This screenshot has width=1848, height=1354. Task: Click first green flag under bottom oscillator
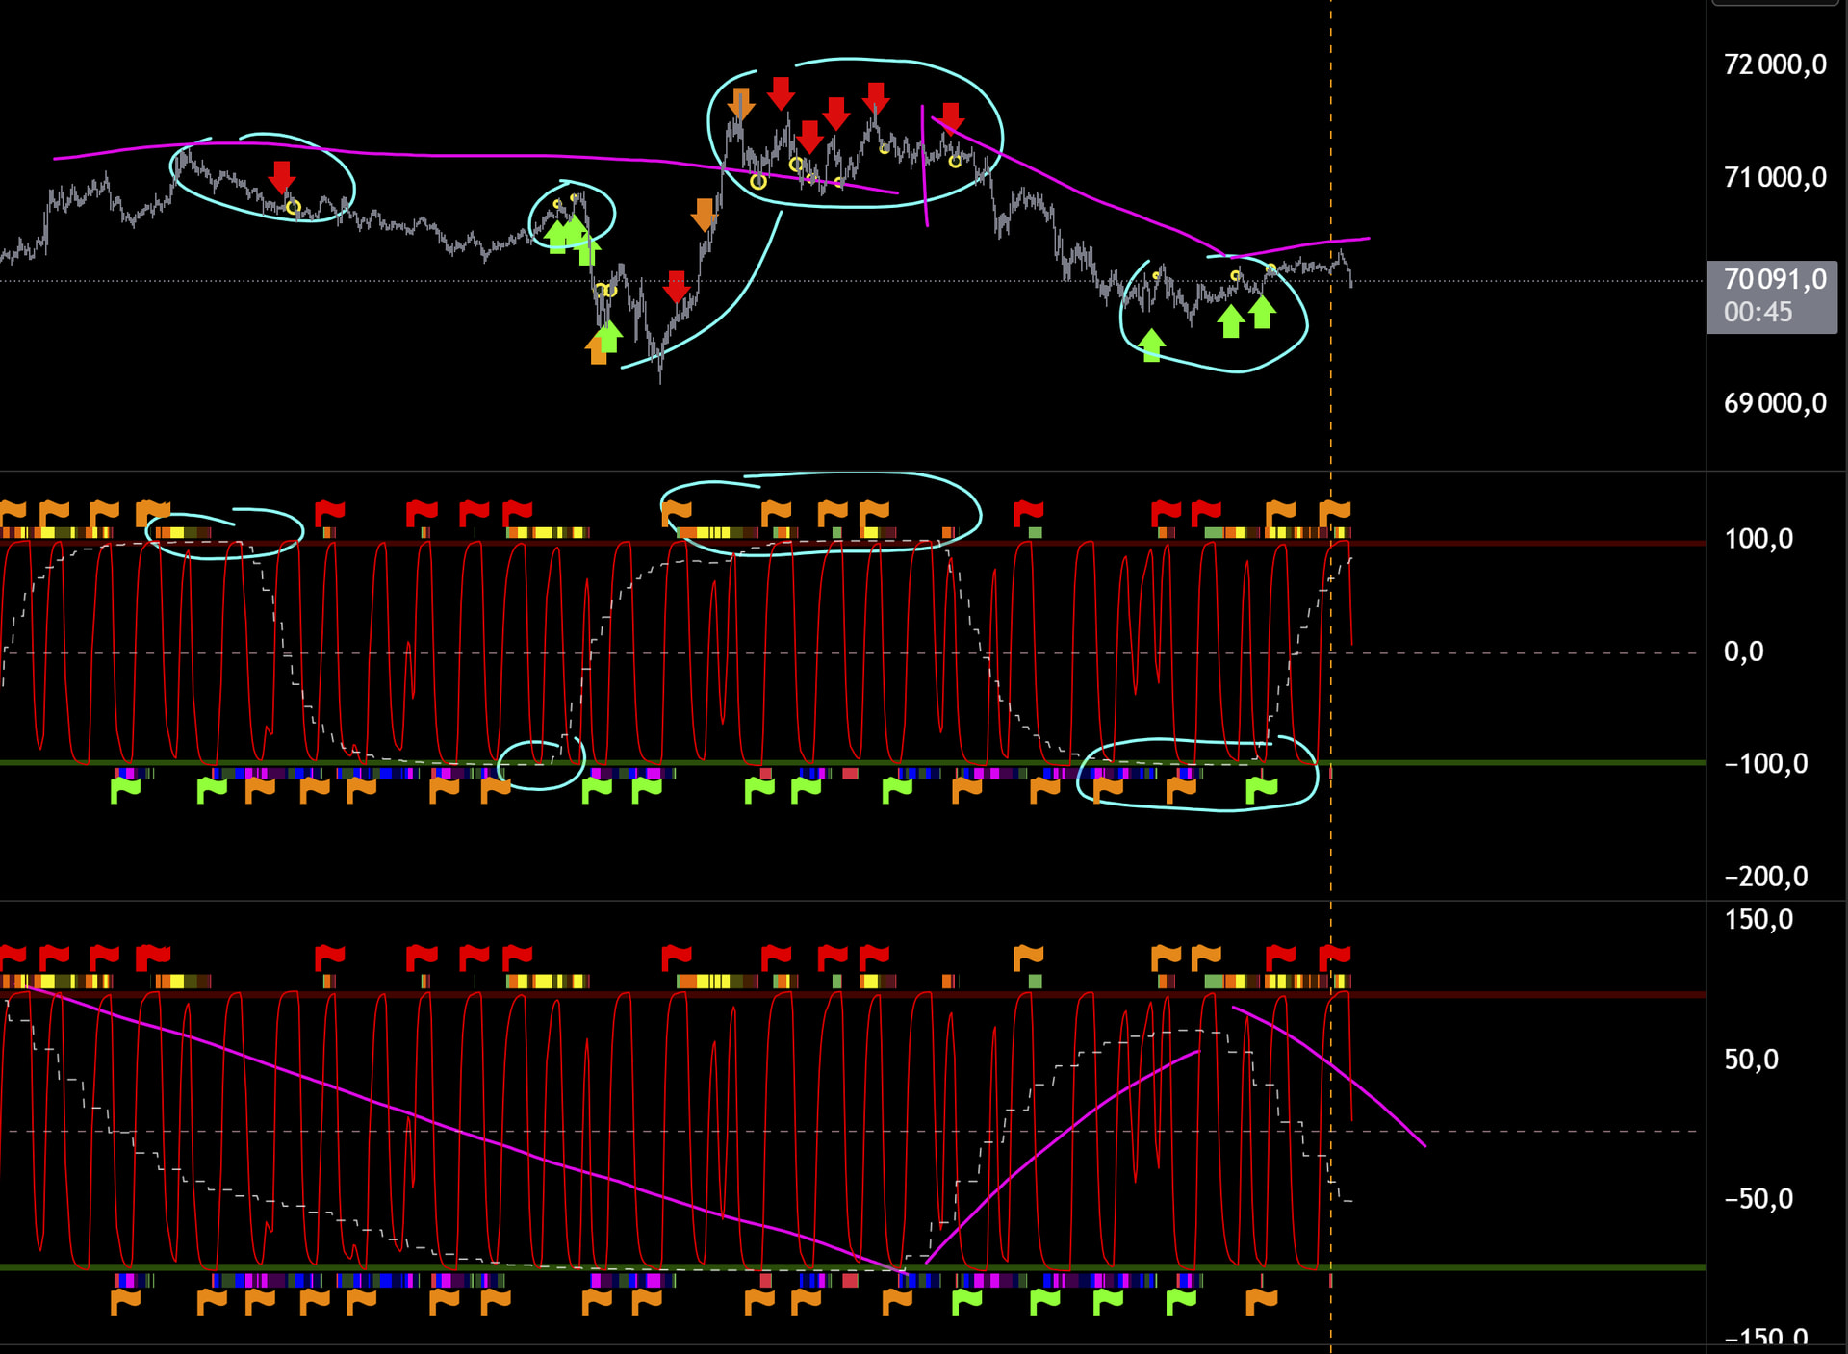point(966,1302)
